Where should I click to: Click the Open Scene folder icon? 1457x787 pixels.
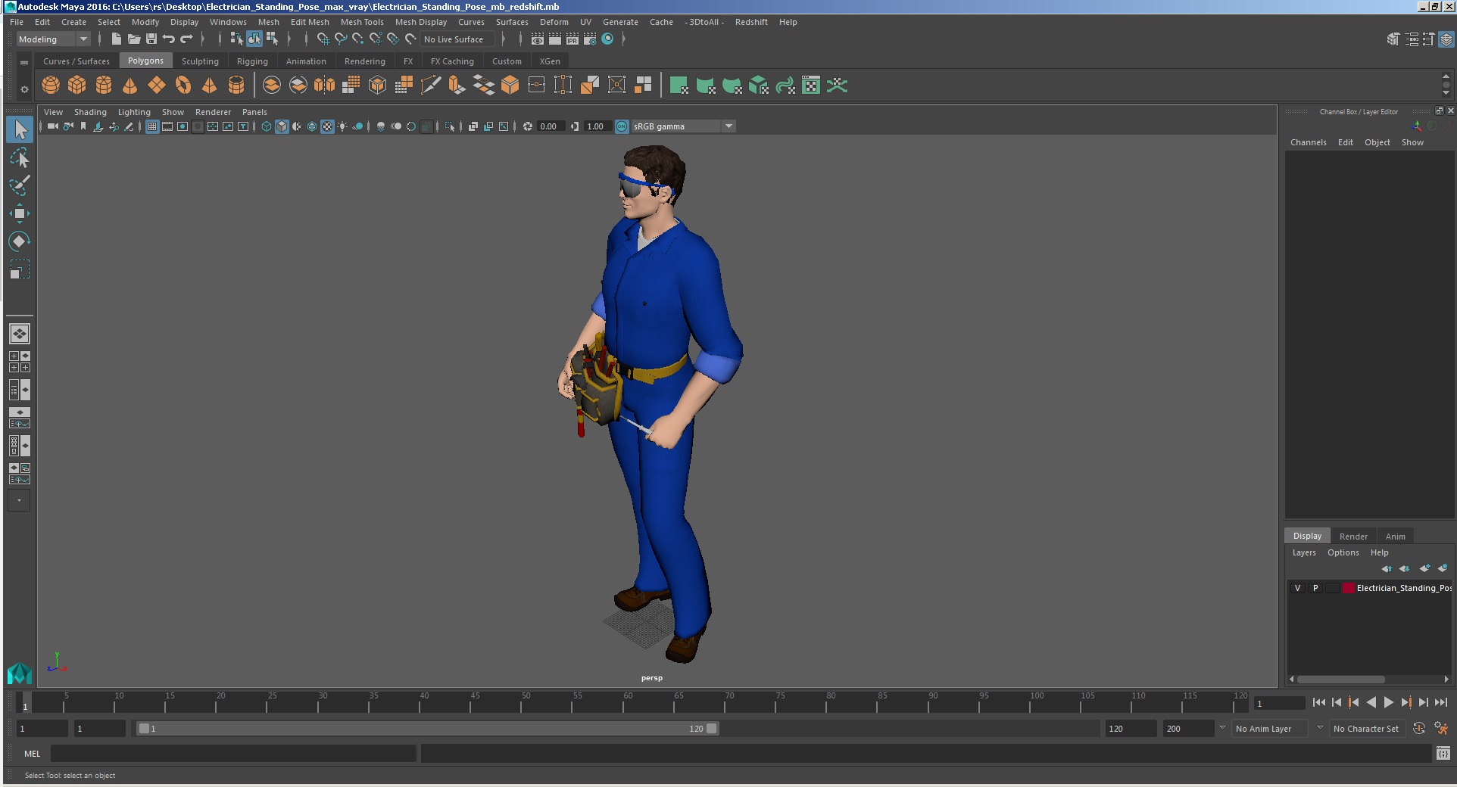(134, 39)
